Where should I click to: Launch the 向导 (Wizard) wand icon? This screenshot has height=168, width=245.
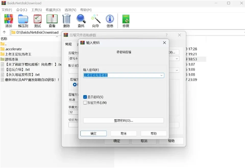[95, 21]
